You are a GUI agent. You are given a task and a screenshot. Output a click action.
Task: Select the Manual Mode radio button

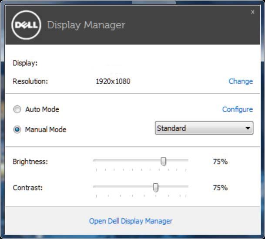(17, 130)
